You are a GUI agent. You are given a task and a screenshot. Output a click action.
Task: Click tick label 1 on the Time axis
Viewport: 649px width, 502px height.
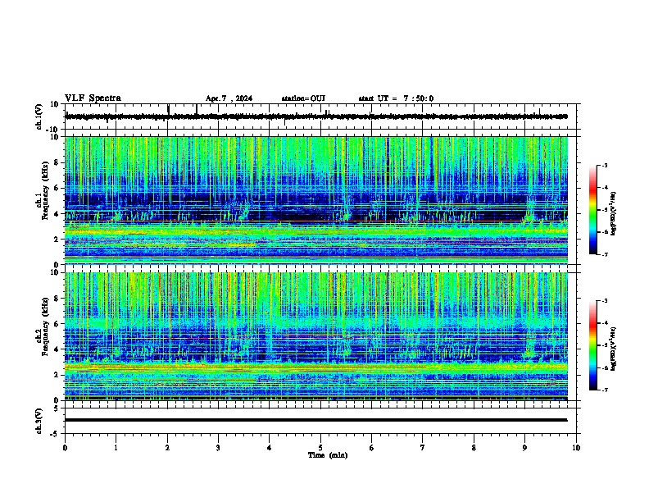tap(116, 448)
